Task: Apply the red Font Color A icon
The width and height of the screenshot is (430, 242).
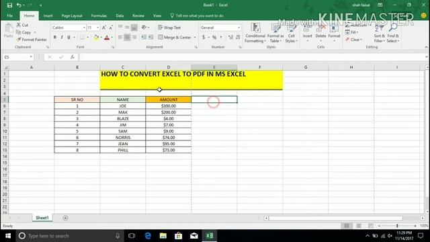Action: click(107, 38)
